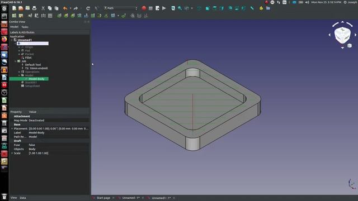The width and height of the screenshot is (358, 201).
Task: Open Firefox from the dock
Action: click(4, 39)
